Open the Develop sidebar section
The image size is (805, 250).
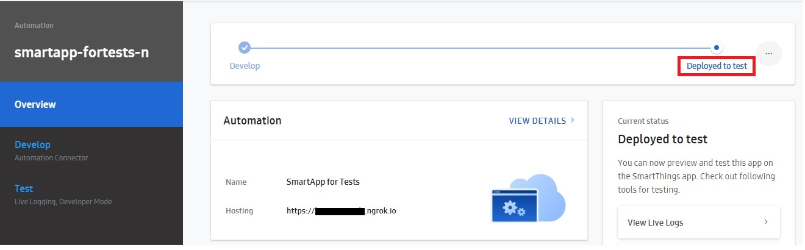[33, 145]
